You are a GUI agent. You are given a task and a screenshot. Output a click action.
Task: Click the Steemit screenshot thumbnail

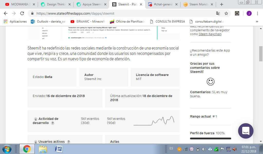104,33
